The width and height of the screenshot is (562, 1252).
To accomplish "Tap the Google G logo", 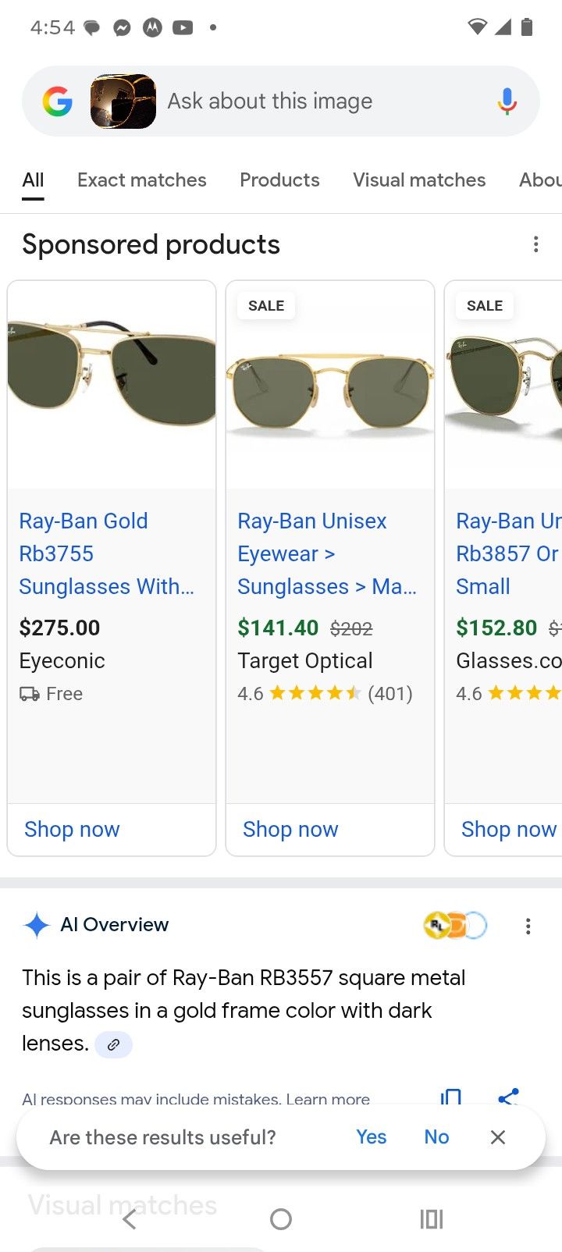I will coord(56,101).
